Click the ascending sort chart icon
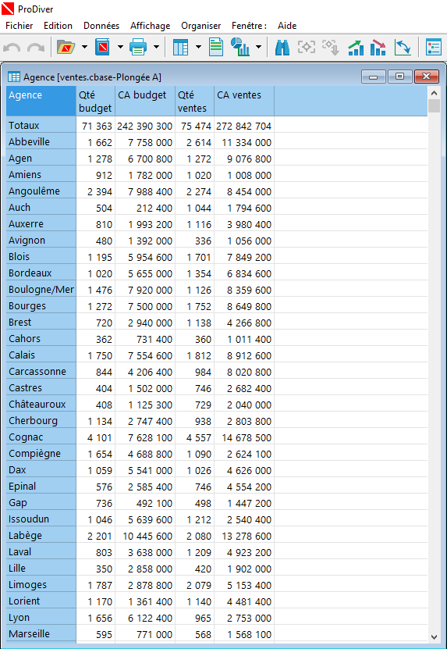 coord(356,48)
